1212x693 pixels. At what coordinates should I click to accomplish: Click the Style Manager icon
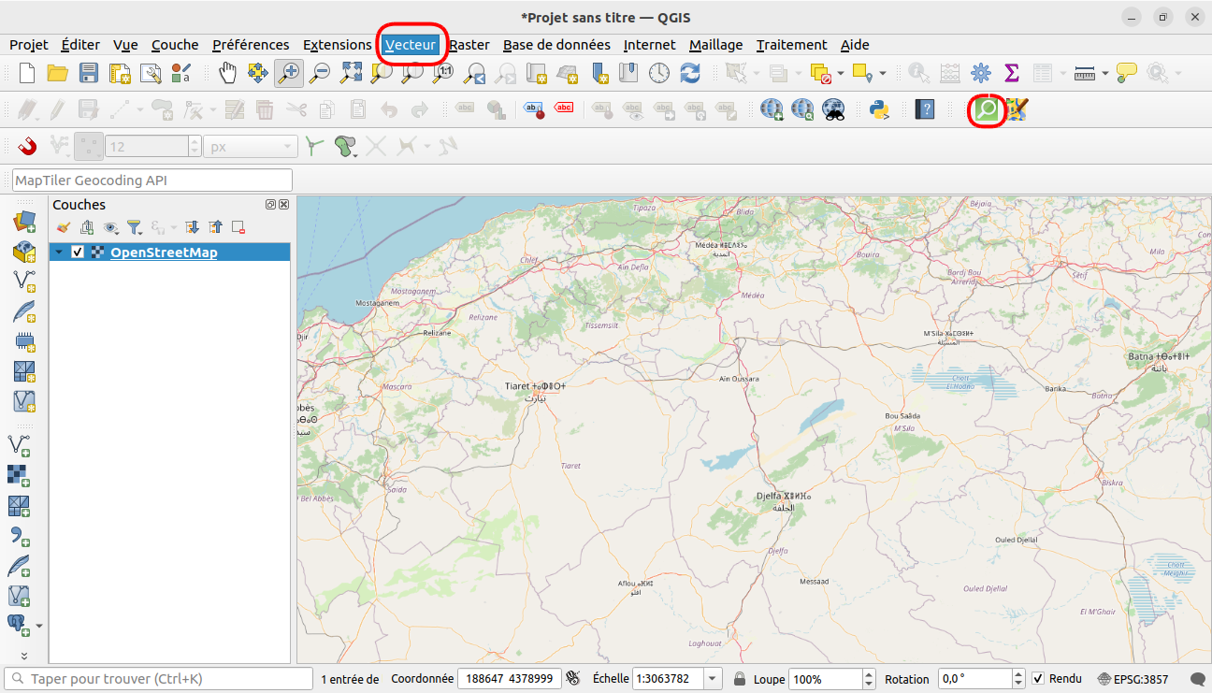181,72
